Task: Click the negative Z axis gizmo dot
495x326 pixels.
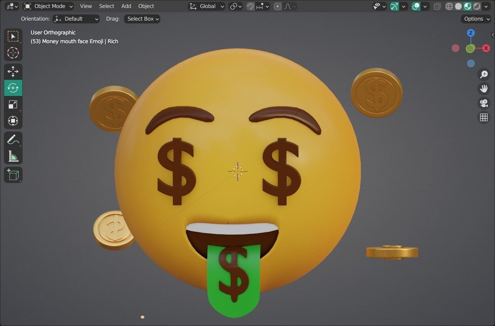Action: tap(471, 63)
